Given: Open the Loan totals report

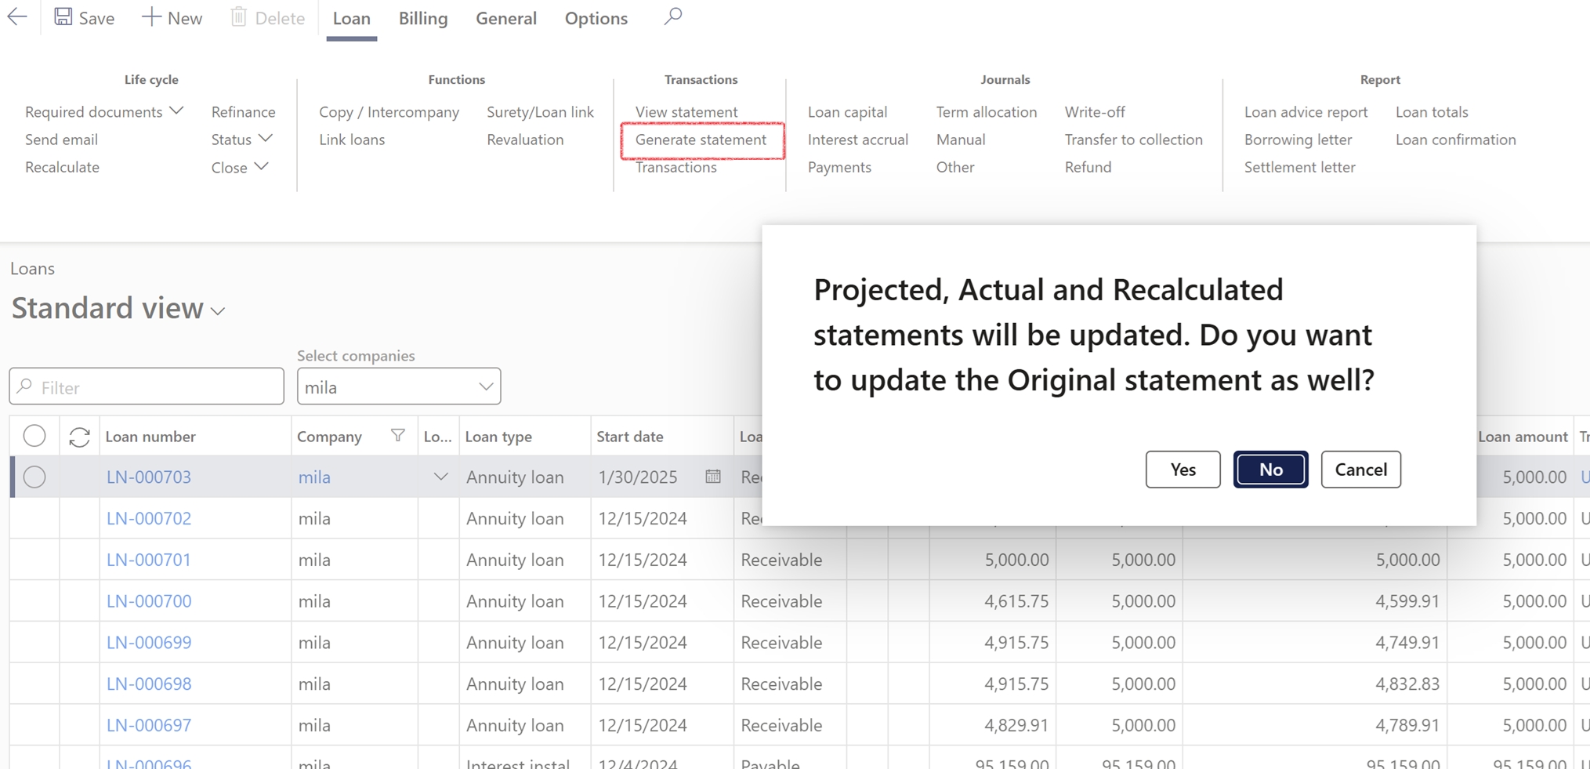Looking at the screenshot, I should click(1432, 112).
